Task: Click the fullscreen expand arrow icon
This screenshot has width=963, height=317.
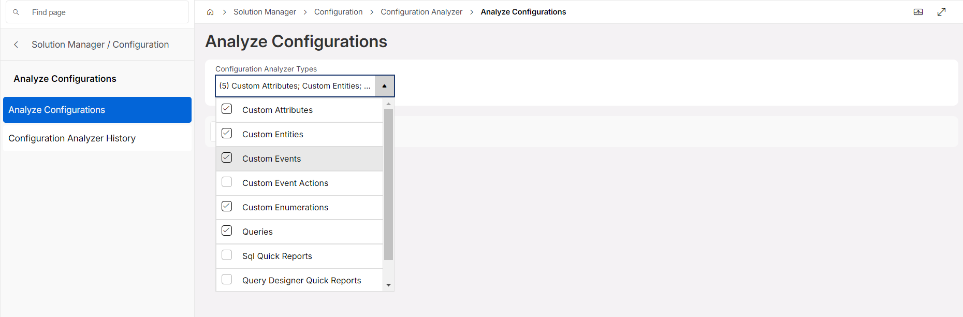Action: (x=942, y=12)
